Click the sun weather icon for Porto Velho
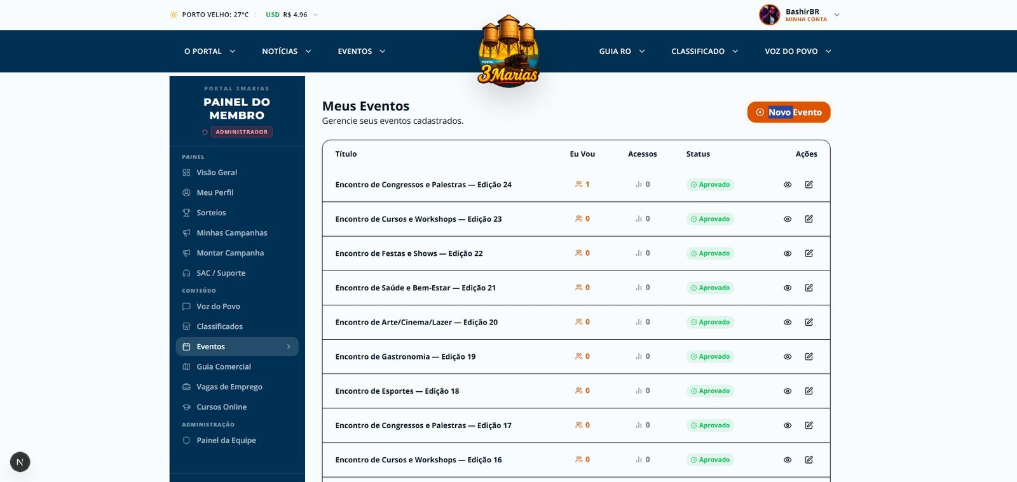Screen dimensions: 1017x482 [x=174, y=15]
